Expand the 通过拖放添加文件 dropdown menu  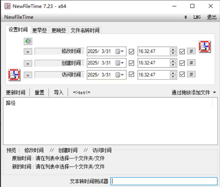[214, 92]
